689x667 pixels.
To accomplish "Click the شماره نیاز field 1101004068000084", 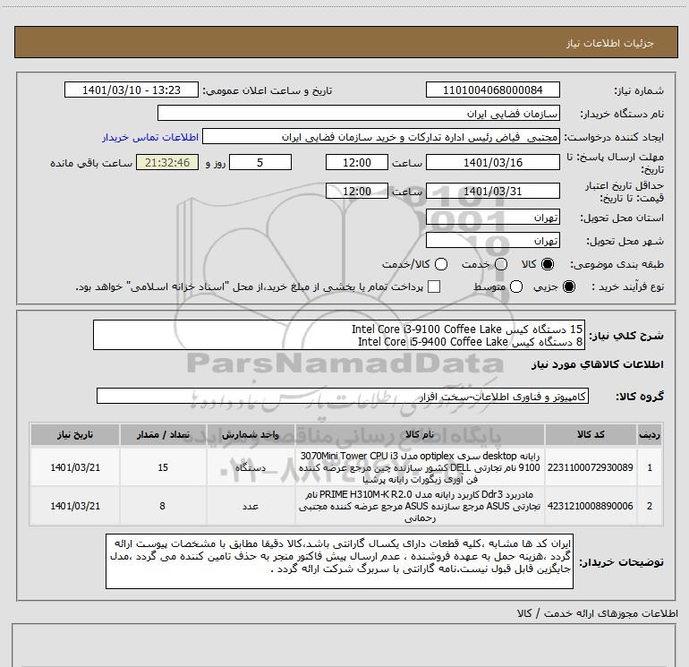I will tap(492, 90).
